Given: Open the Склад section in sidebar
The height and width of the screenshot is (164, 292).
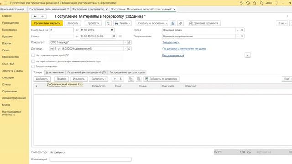Looking at the screenshot, I should pyautogui.click(x=6, y=50).
